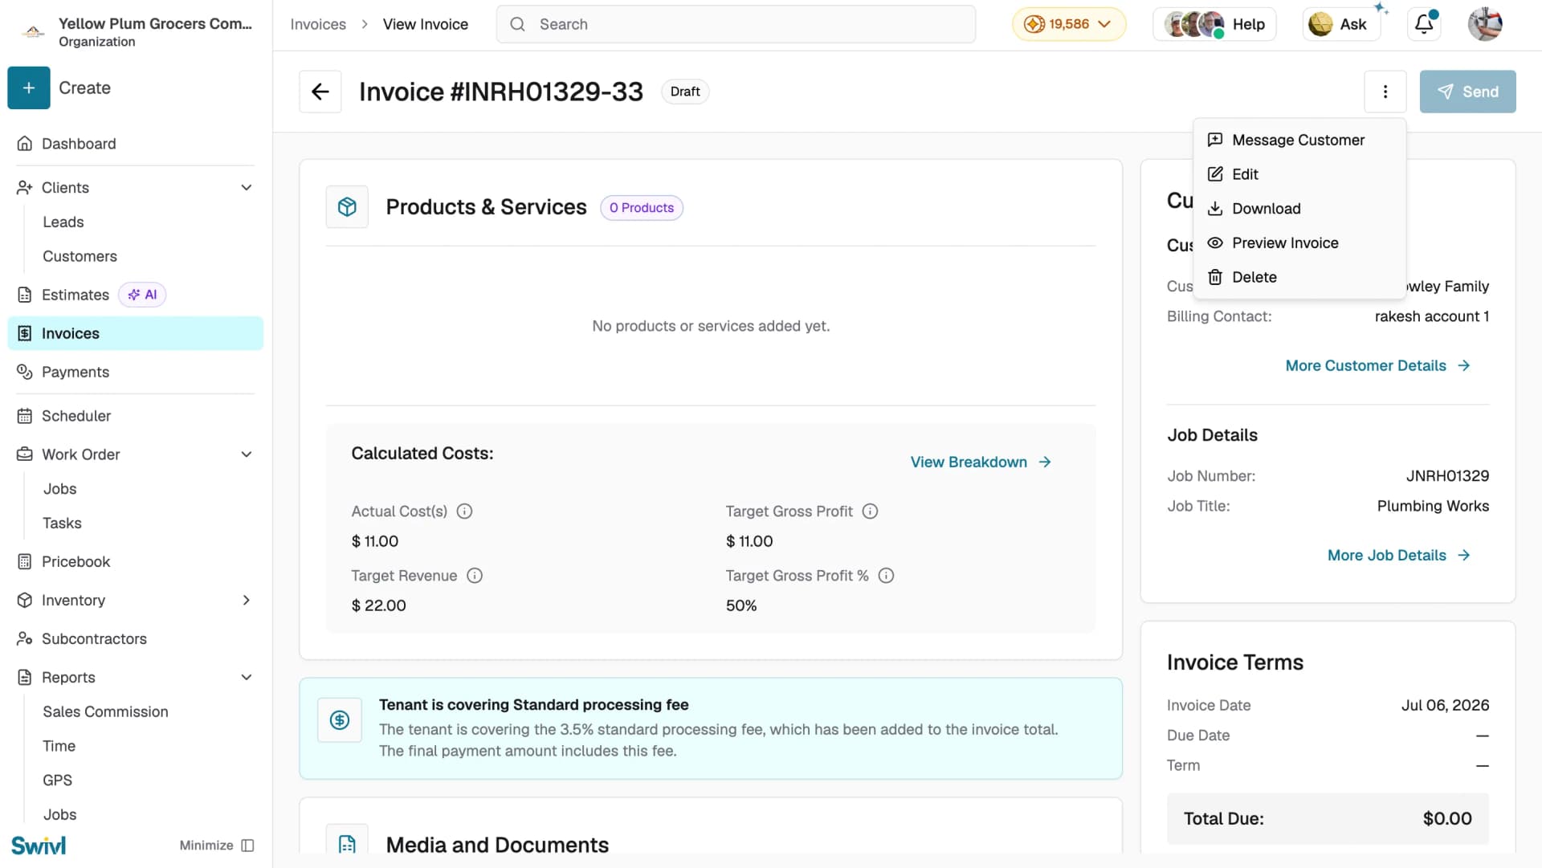The image size is (1542, 868).
Task: Show info for Target Gross Profit %
Action: coord(886,576)
